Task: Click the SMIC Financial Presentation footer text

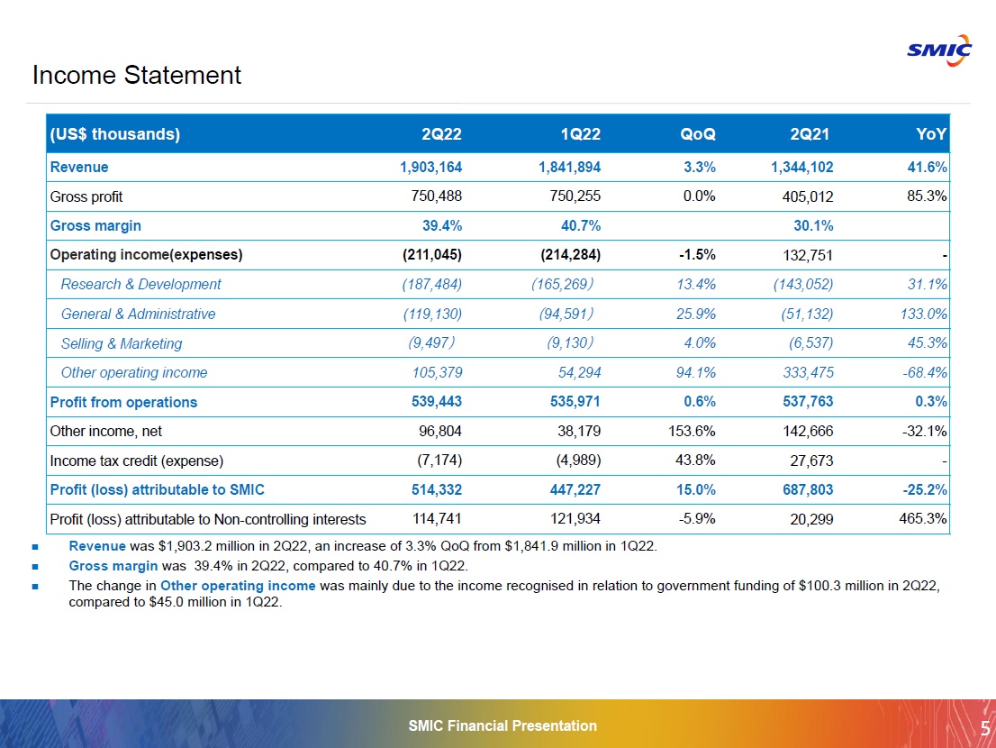Action: (501, 725)
